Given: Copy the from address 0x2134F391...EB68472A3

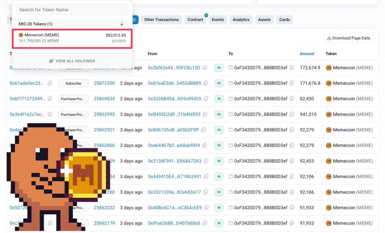Looking at the screenshot, I should pos(206,161).
